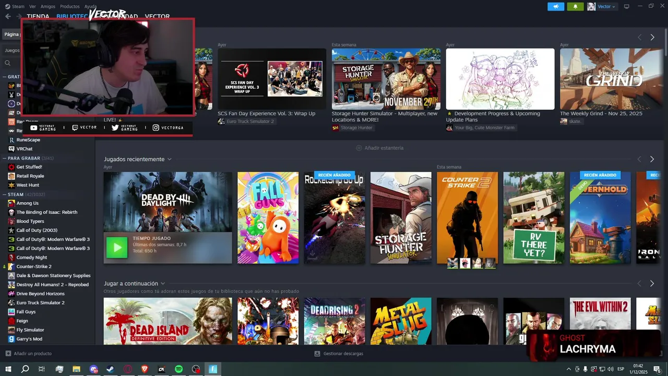This screenshot has height=376, width=668.
Task: Open the green notifications bell
Action: click(576, 6)
